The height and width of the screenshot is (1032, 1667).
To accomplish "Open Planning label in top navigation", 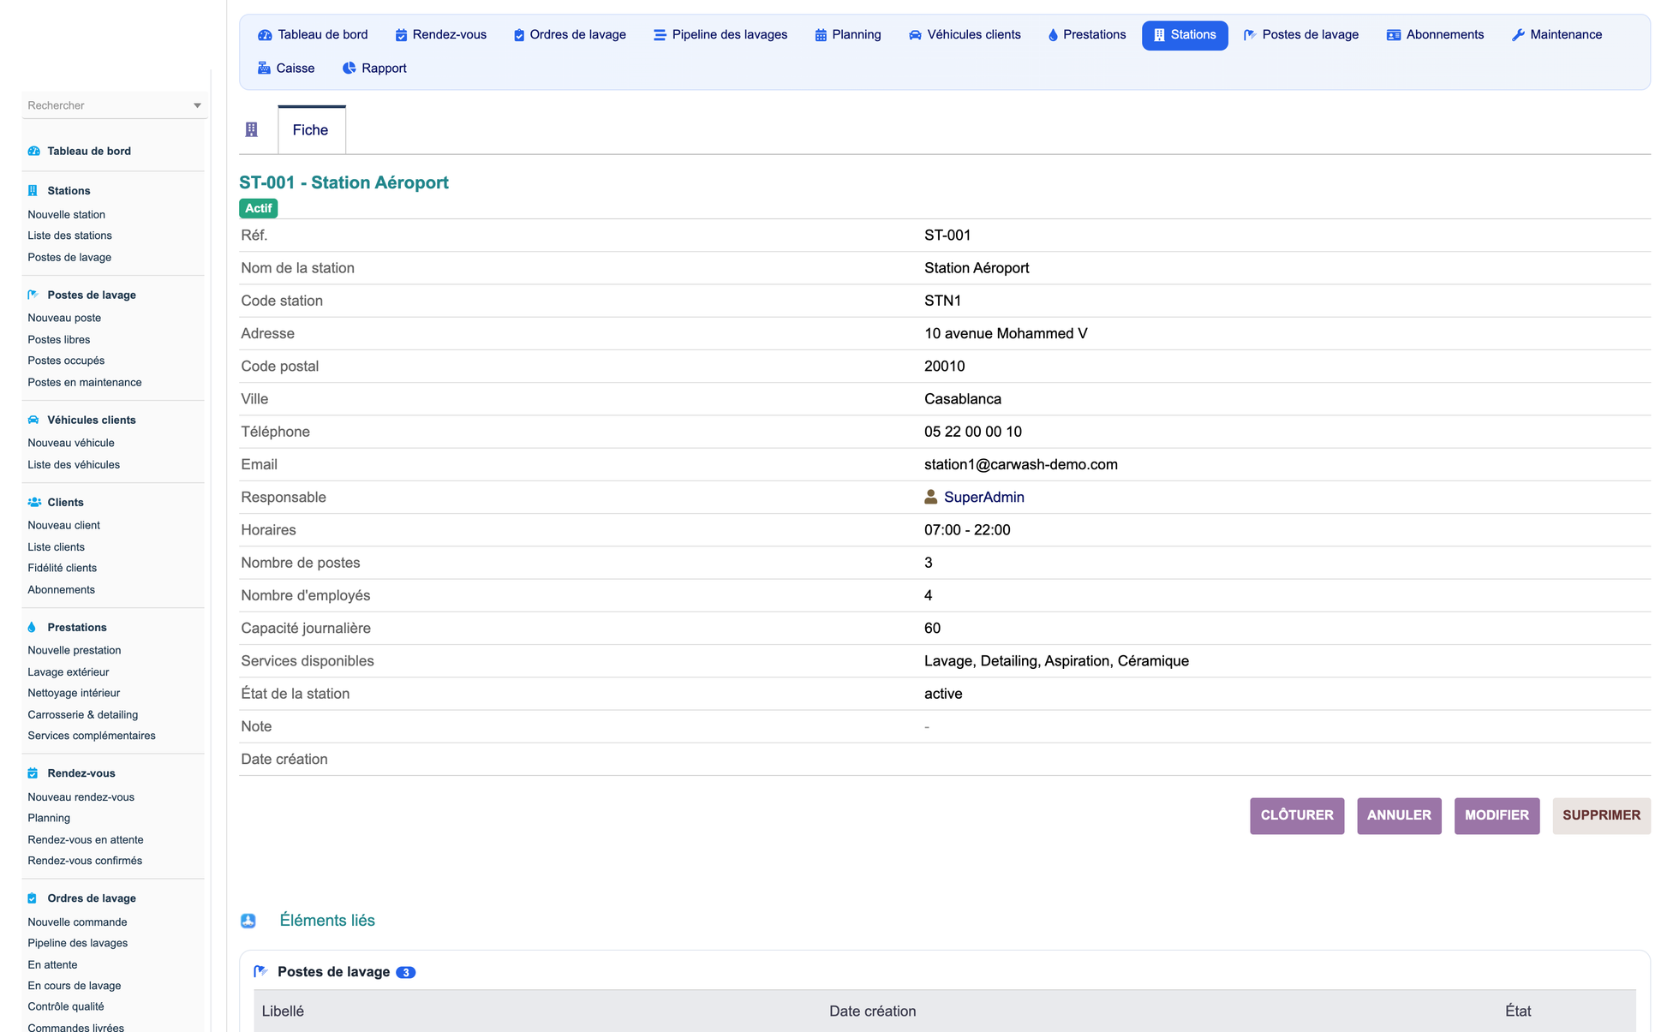I will (856, 35).
